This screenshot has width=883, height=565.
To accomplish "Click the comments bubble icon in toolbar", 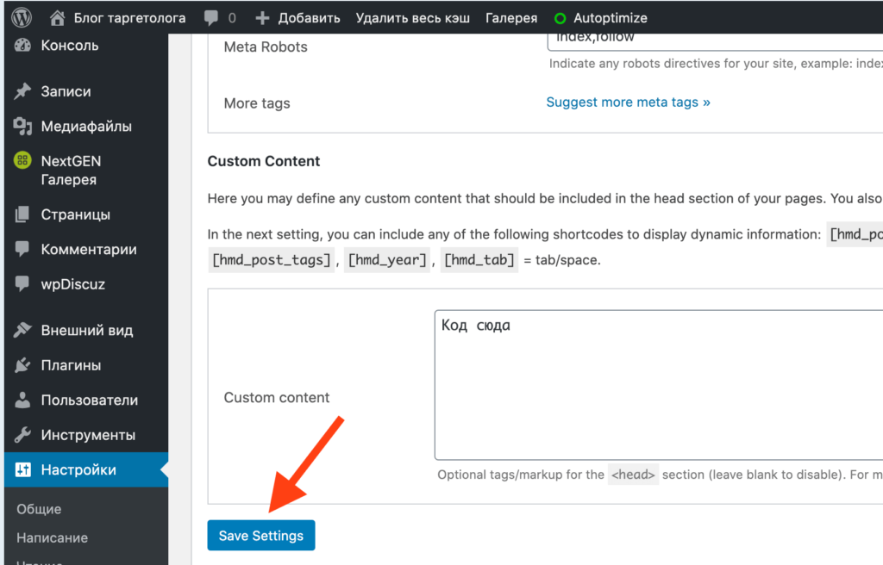I will pyautogui.click(x=210, y=18).
